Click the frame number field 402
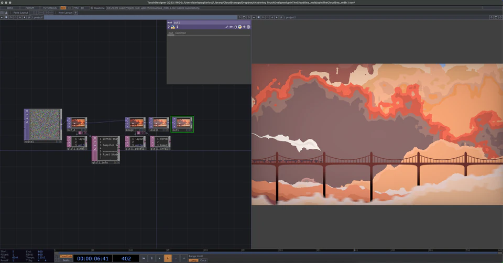This screenshot has width=503, height=263. (126, 258)
